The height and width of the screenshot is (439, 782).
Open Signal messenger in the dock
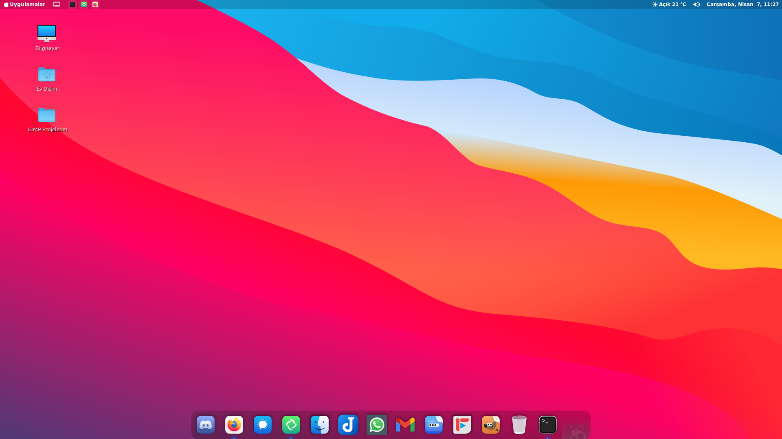tap(263, 425)
